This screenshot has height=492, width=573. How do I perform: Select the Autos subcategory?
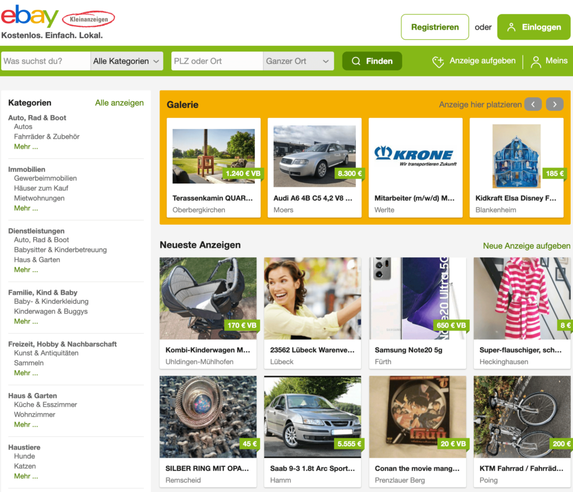tap(23, 127)
